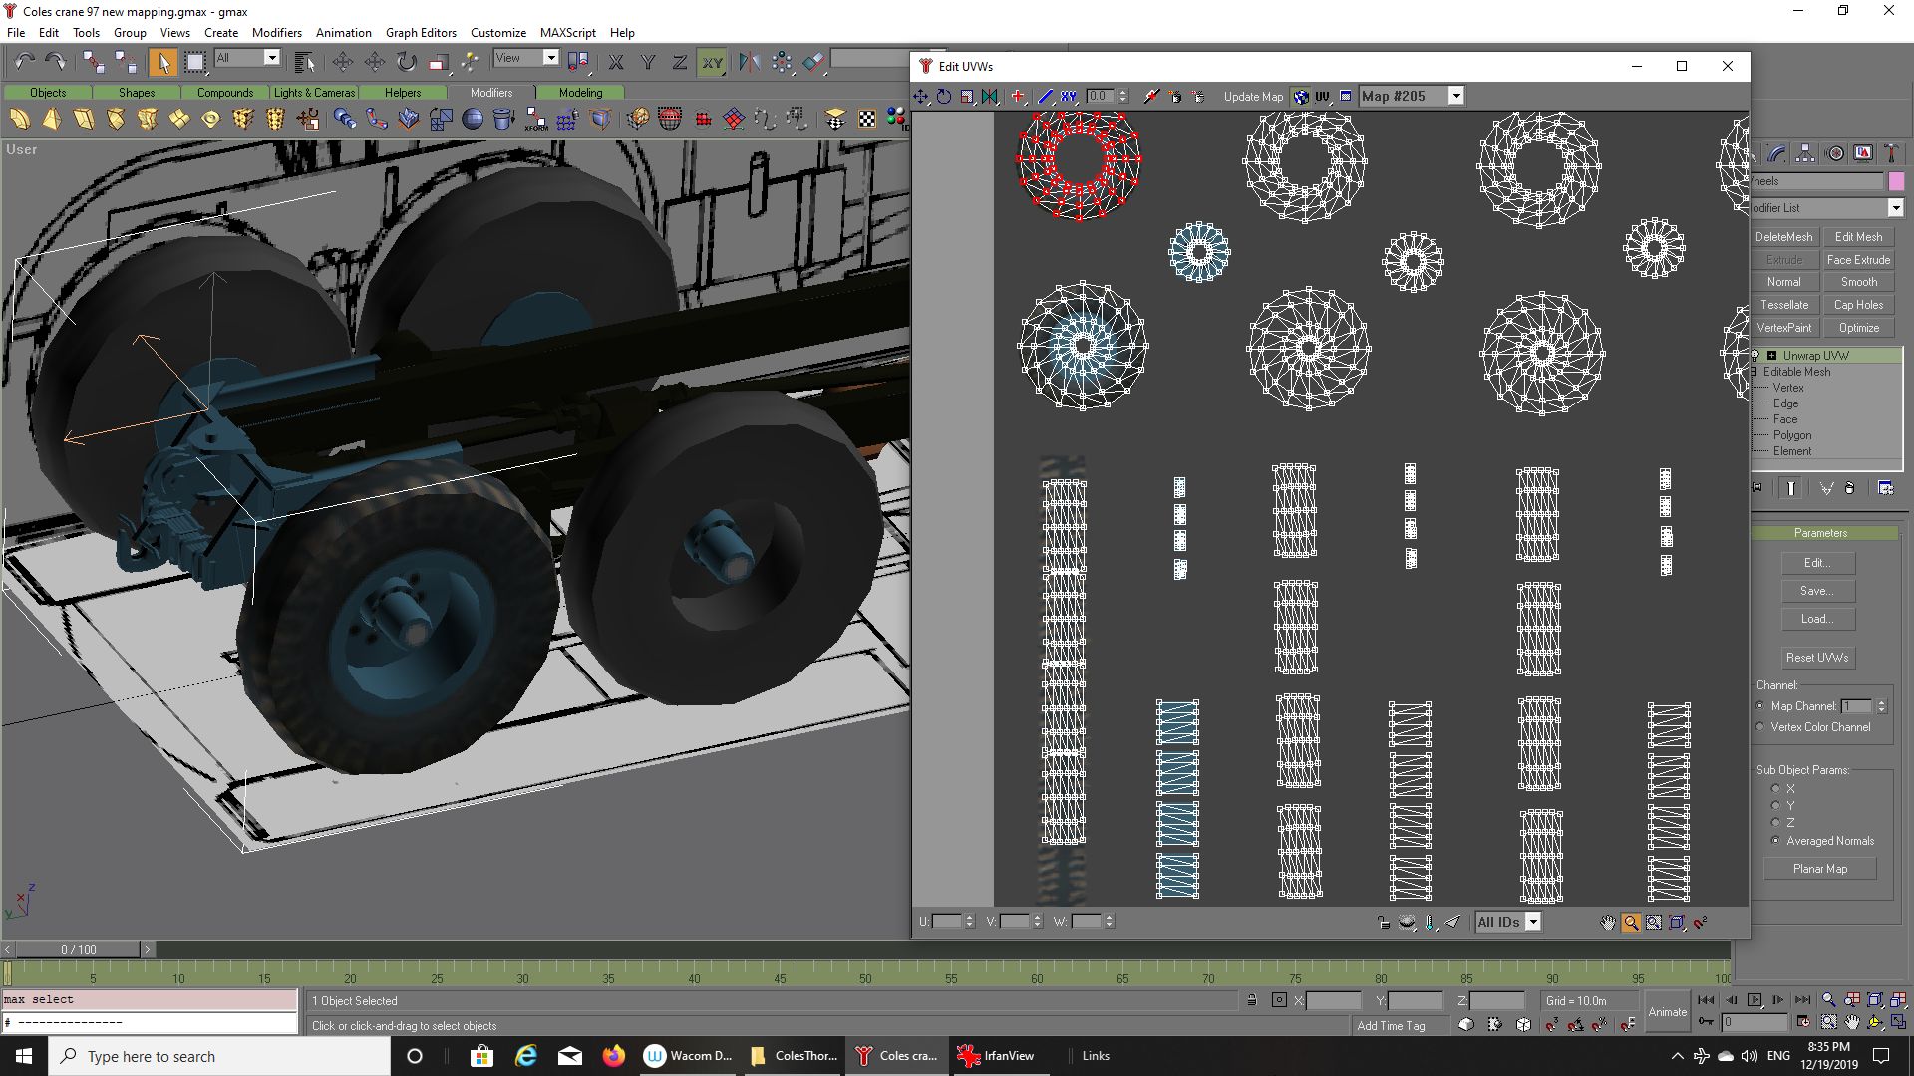Toggle the show map checker icon
Viewport: 1914px width, 1076px height.
pyautogui.click(x=1302, y=97)
